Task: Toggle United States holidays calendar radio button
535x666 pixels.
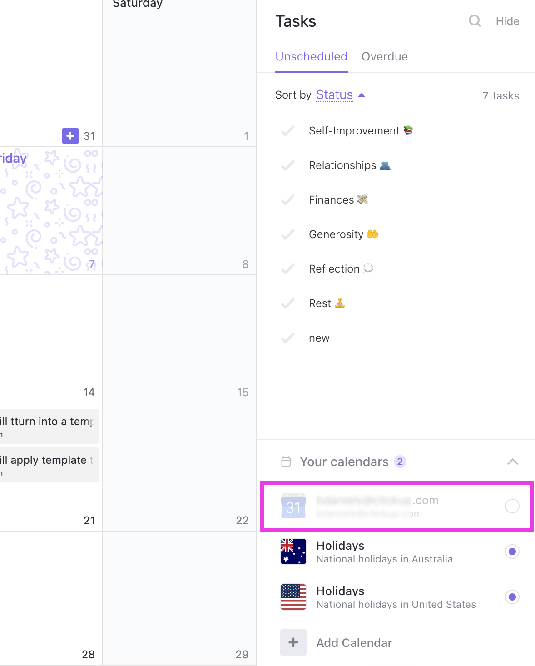Action: point(512,597)
